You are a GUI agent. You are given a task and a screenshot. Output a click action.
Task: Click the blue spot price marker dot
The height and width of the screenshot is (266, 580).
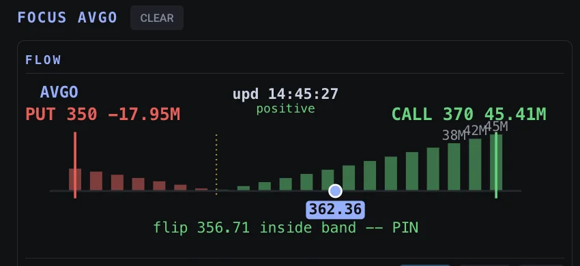[335, 191]
